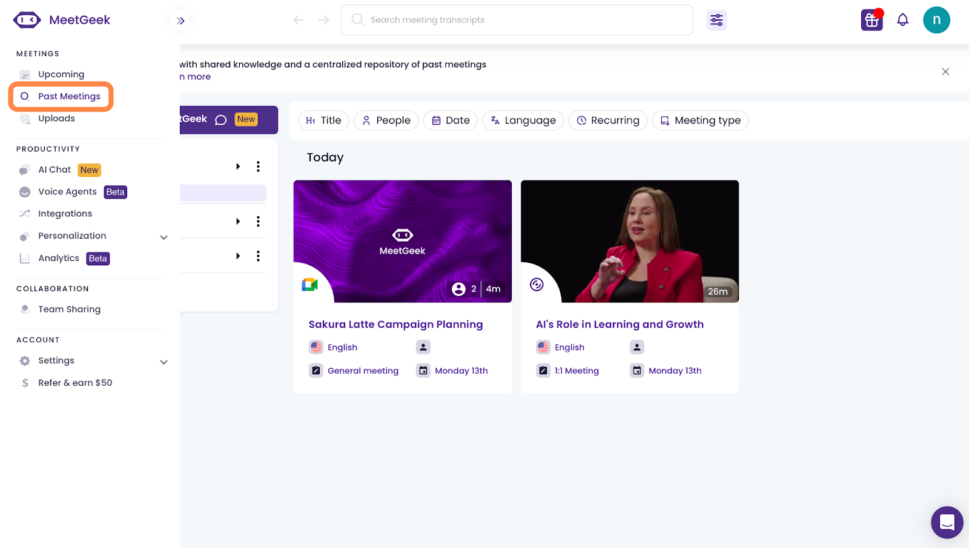Click the user avatar icon

(x=936, y=20)
